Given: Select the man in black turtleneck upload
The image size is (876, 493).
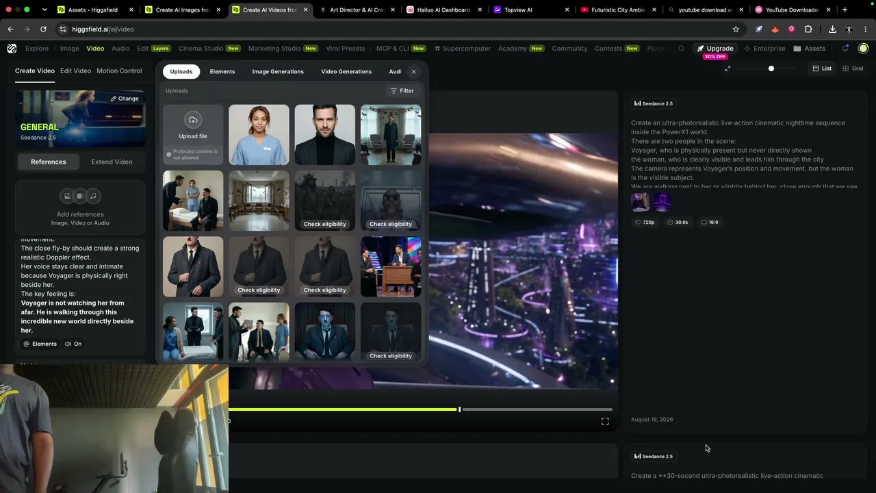Looking at the screenshot, I should pos(325,135).
